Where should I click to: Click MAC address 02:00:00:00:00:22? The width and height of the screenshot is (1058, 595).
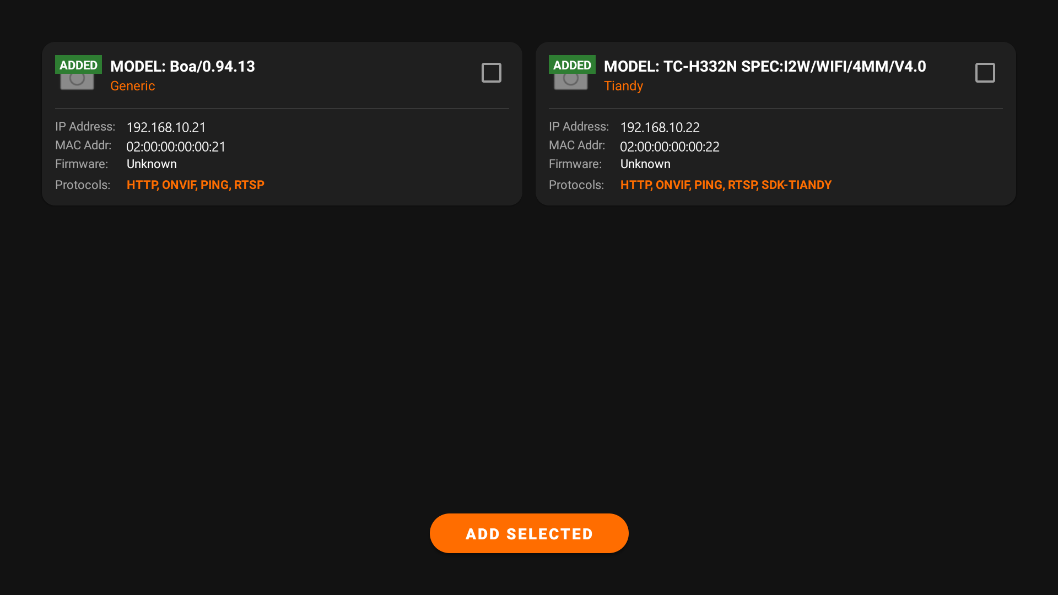coord(670,147)
